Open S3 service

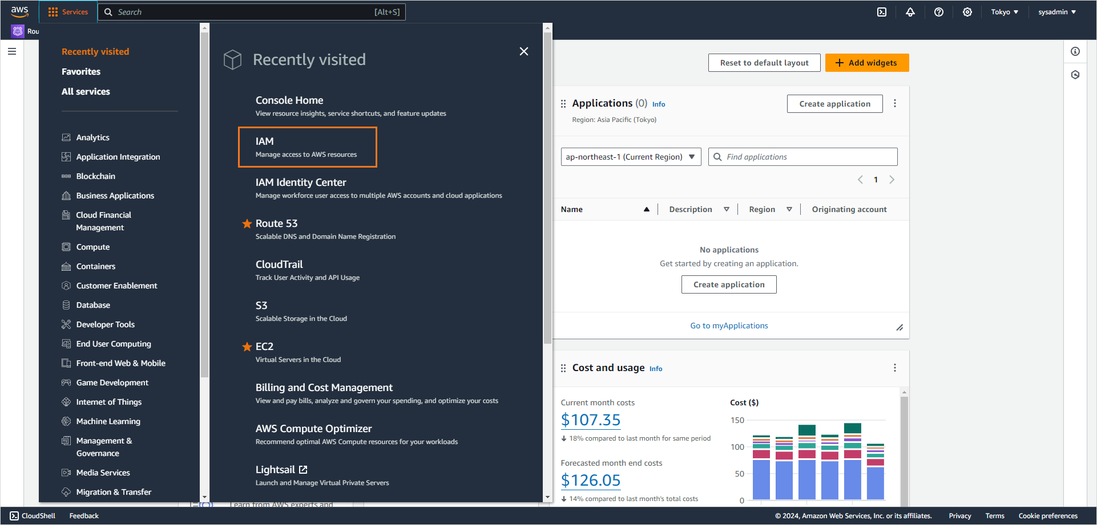click(x=261, y=306)
